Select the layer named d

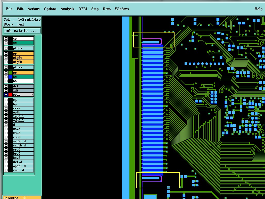pyautogui.click(x=23, y=125)
